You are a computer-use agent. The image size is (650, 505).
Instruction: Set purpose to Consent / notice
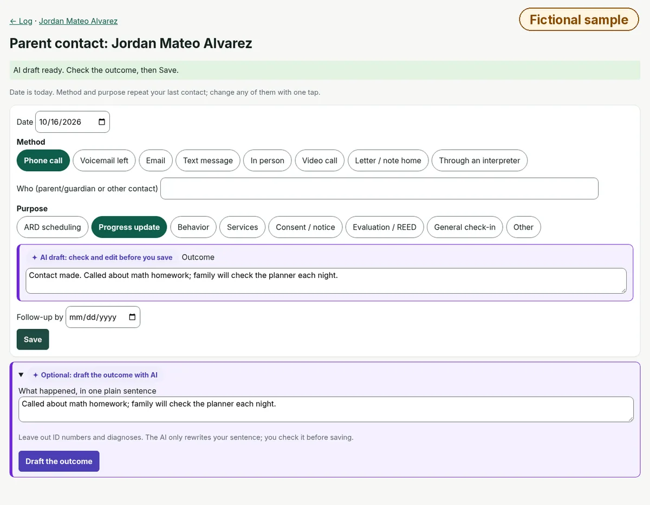click(305, 227)
